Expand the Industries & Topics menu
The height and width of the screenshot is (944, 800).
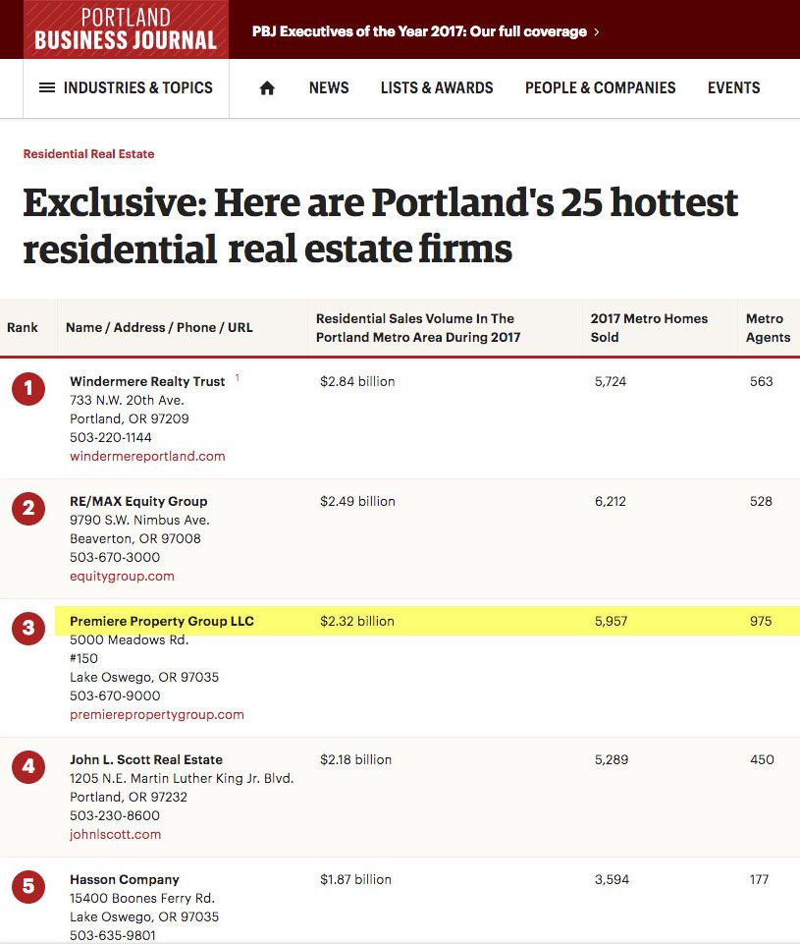(137, 87)
